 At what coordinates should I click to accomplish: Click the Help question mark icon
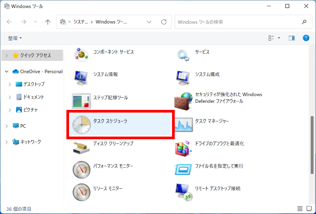click(306, 38)
